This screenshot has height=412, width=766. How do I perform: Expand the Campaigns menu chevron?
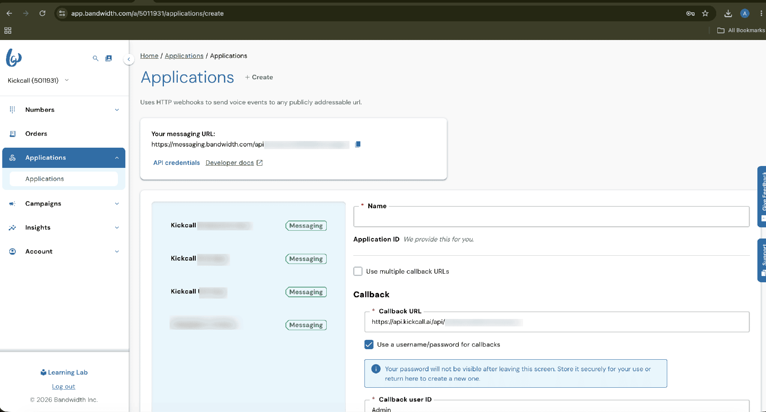click(x=117, y=204)
